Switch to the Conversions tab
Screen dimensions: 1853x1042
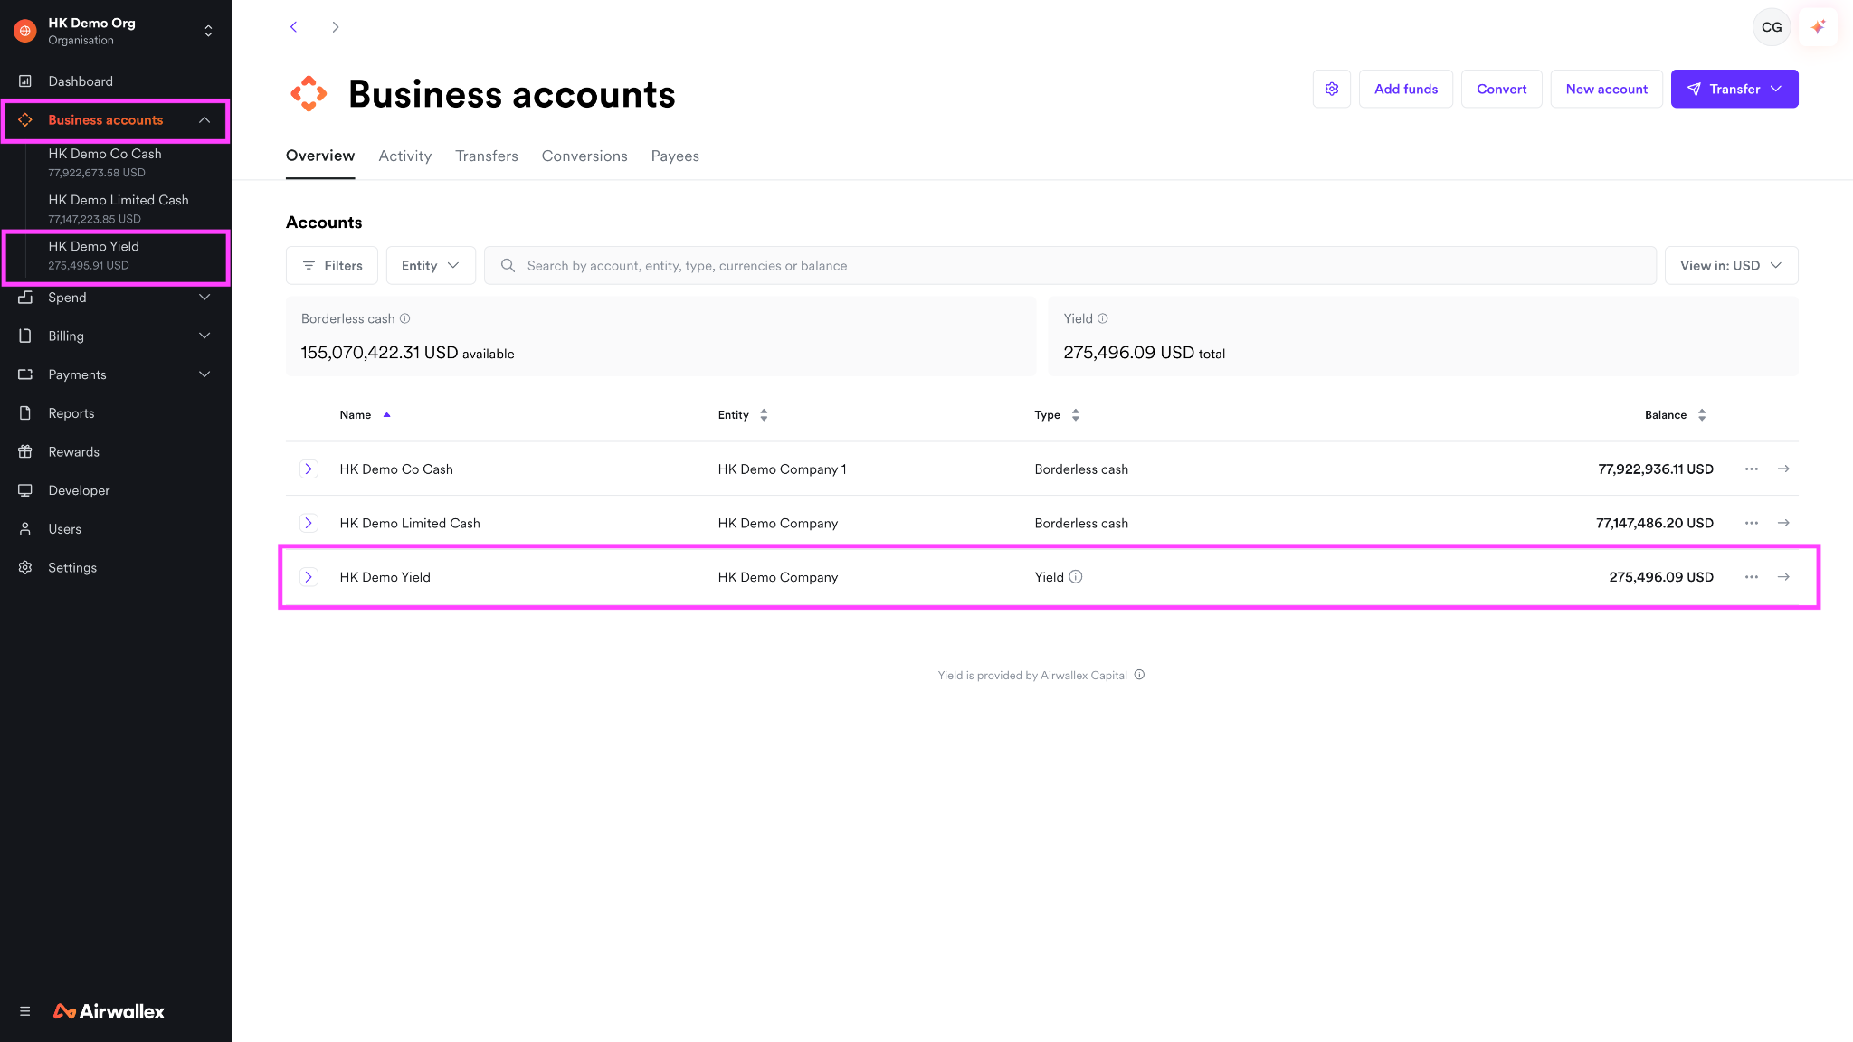pyautogui.click(x=584, y=156)
